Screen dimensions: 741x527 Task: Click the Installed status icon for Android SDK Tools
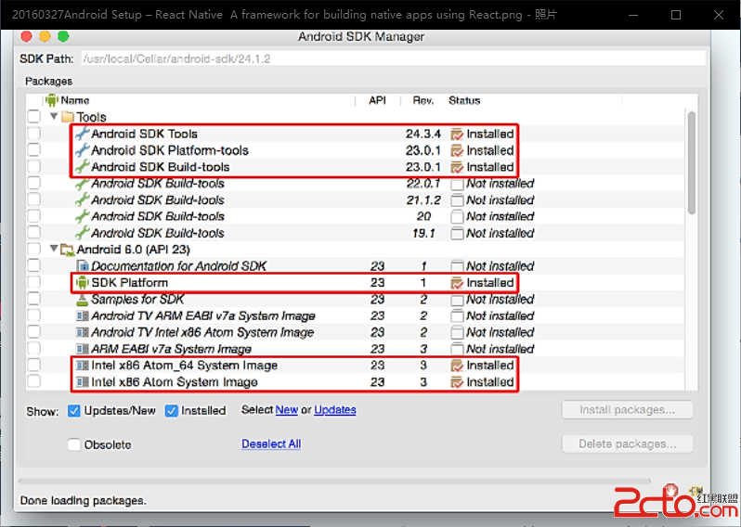tap(457, 135)
